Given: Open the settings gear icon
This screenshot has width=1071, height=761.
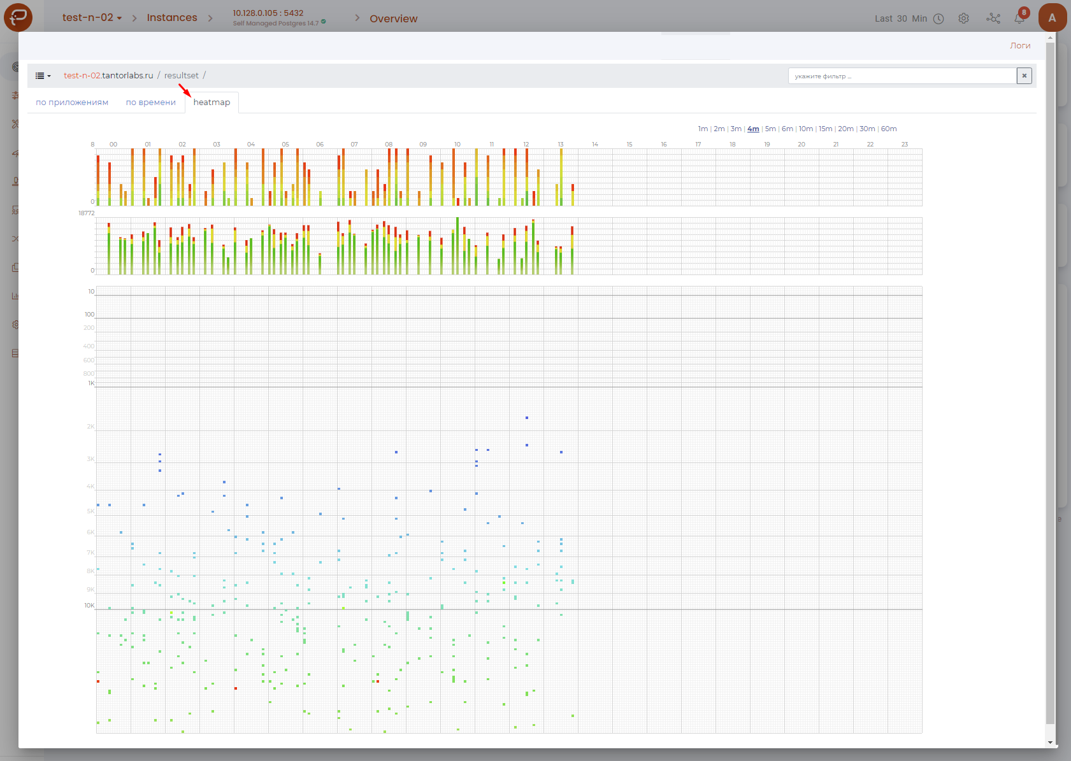Looking at the screenshot, I should 963,18.
